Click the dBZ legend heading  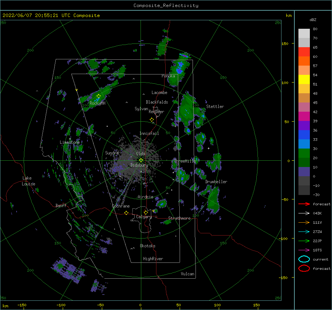pos(313,20)
